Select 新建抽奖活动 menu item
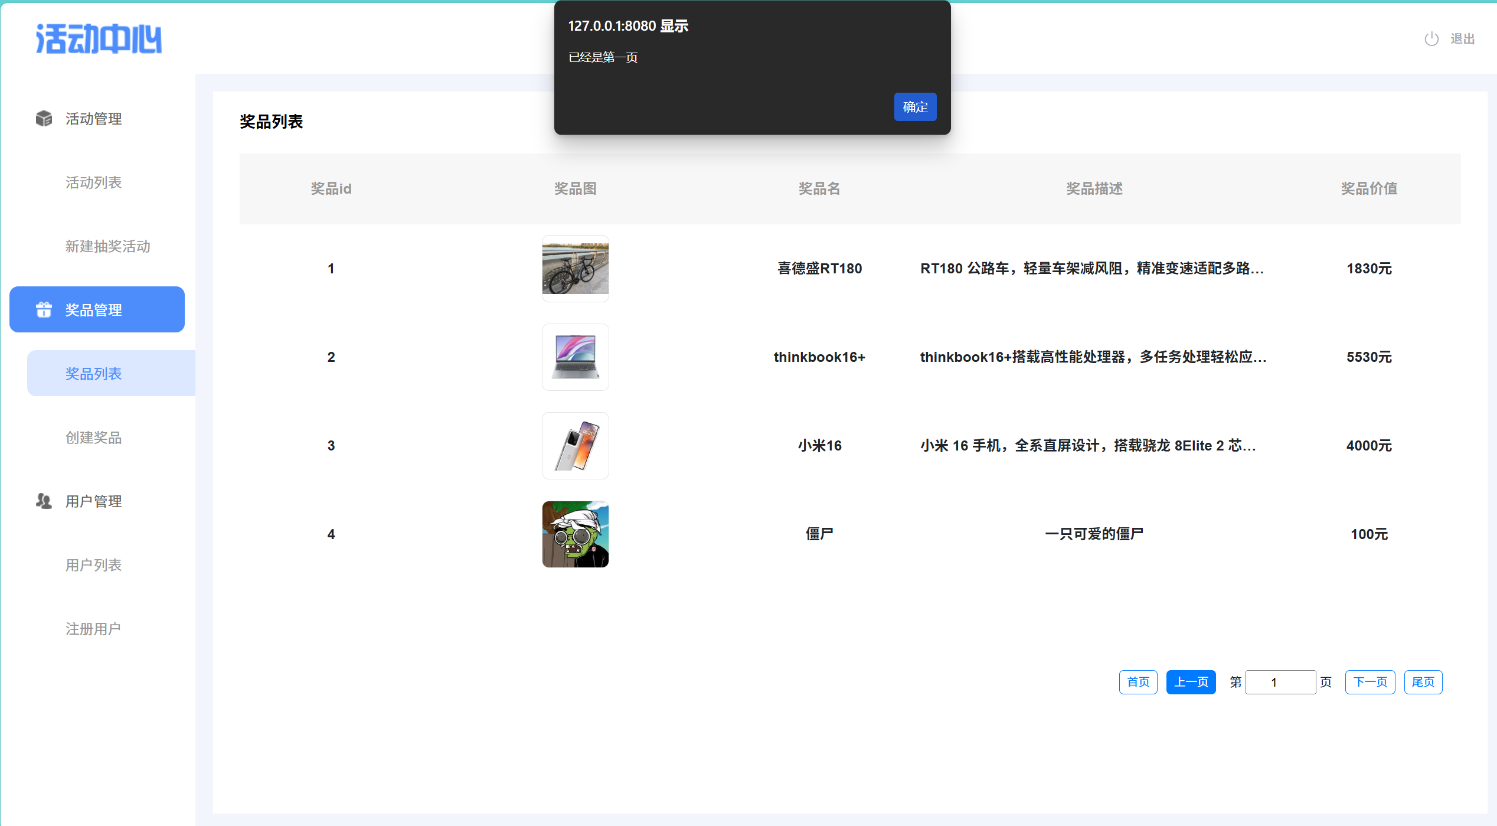The image size is (1497, 826). 107,246
